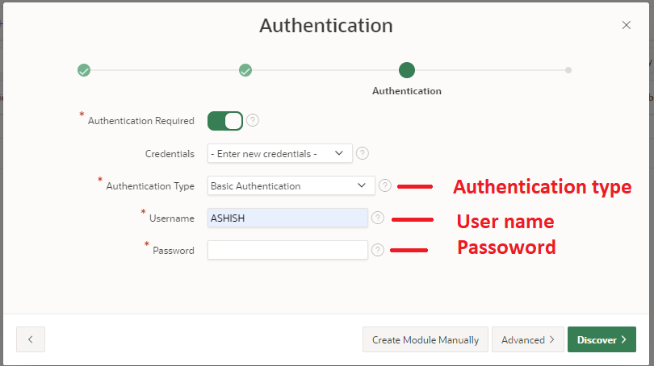The width and height of the screenshot is (654, 366).
Task: Go back using the left chevron button
Action: pyautogui.click(x=31, y=339)
